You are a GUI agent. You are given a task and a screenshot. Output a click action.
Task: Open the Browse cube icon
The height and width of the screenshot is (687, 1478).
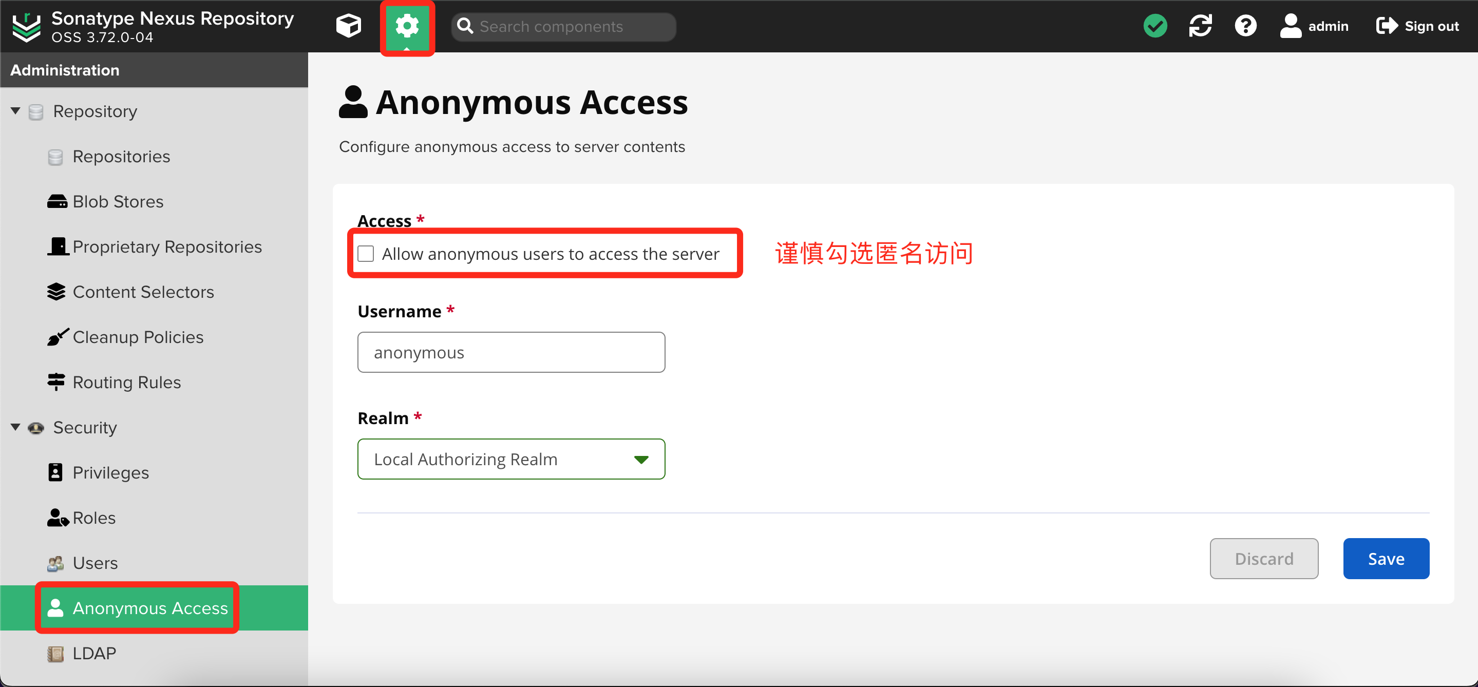(x=348, y=26)
